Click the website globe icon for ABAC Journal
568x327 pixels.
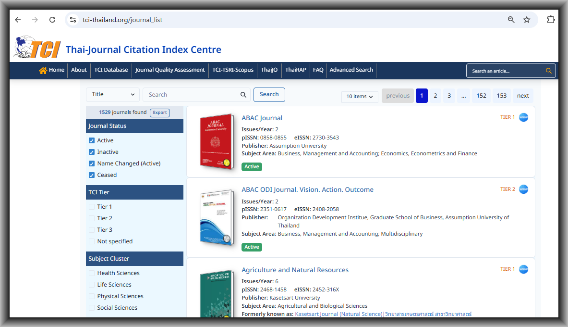pos(523,117)
